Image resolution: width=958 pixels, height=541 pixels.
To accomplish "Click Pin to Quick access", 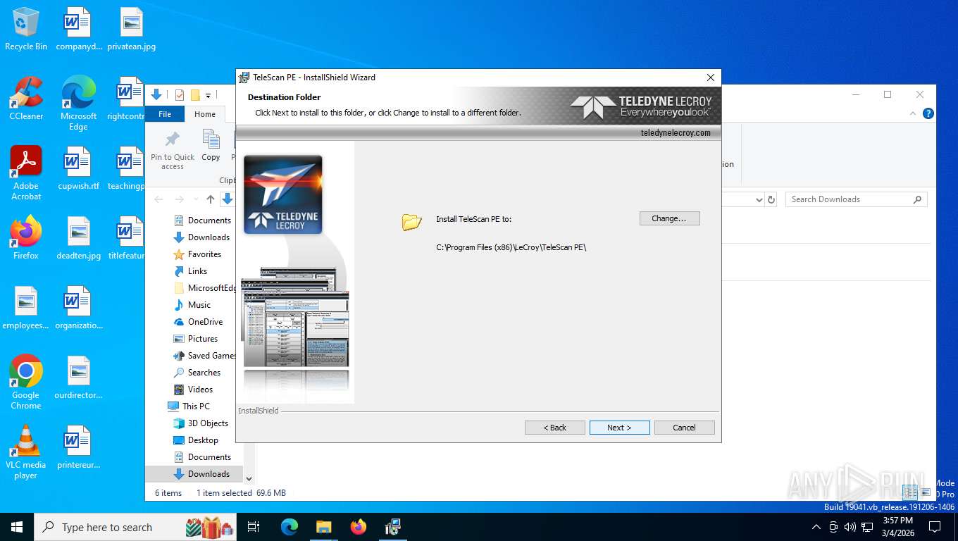I will point(173,150).
